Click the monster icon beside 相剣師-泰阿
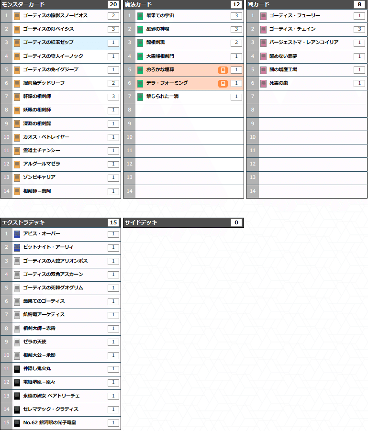The width and height of the screenshot is (368, 431). [x=17, y=191]
